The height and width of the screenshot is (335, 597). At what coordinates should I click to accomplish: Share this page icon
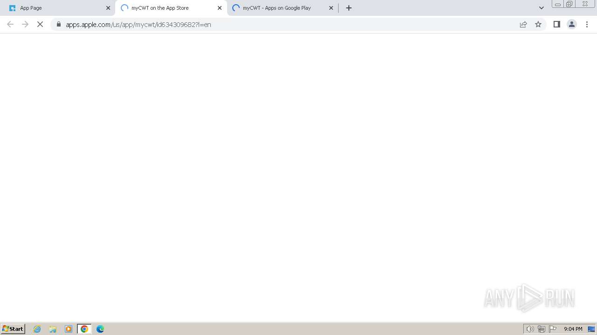(523, 24)
